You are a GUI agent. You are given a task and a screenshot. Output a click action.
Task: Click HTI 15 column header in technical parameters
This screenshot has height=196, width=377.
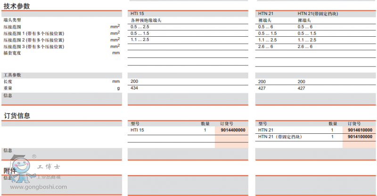[x=137, y=14]
